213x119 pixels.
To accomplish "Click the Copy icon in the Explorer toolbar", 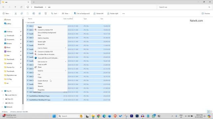I will [22, 14].
